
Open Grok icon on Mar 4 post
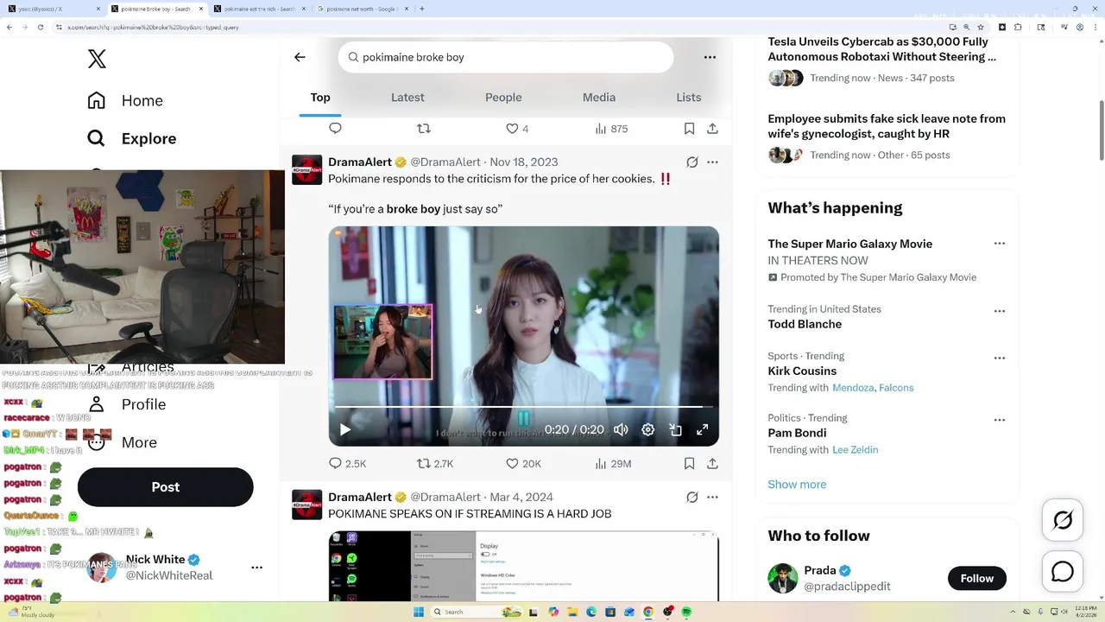tap(691, 498)
